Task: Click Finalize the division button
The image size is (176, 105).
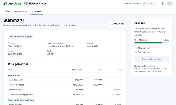Action: tap(152, 59)
